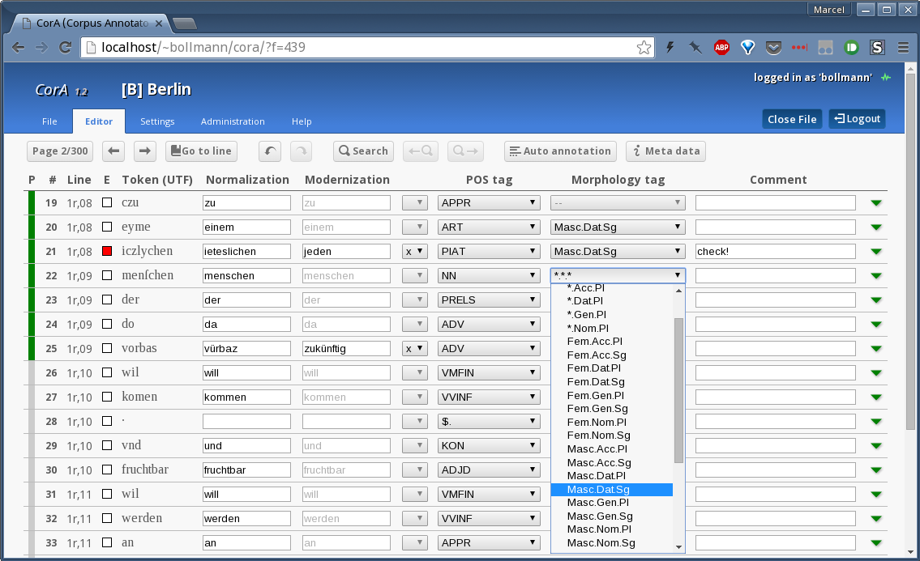The image size is (920, 561).
Task: Open the POS tag dropdown for 'wil' row 26
Action: [489, 372]
